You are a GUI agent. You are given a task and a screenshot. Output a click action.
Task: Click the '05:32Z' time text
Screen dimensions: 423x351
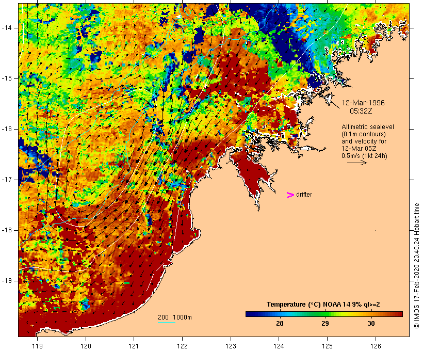click(x=361, y=111)
